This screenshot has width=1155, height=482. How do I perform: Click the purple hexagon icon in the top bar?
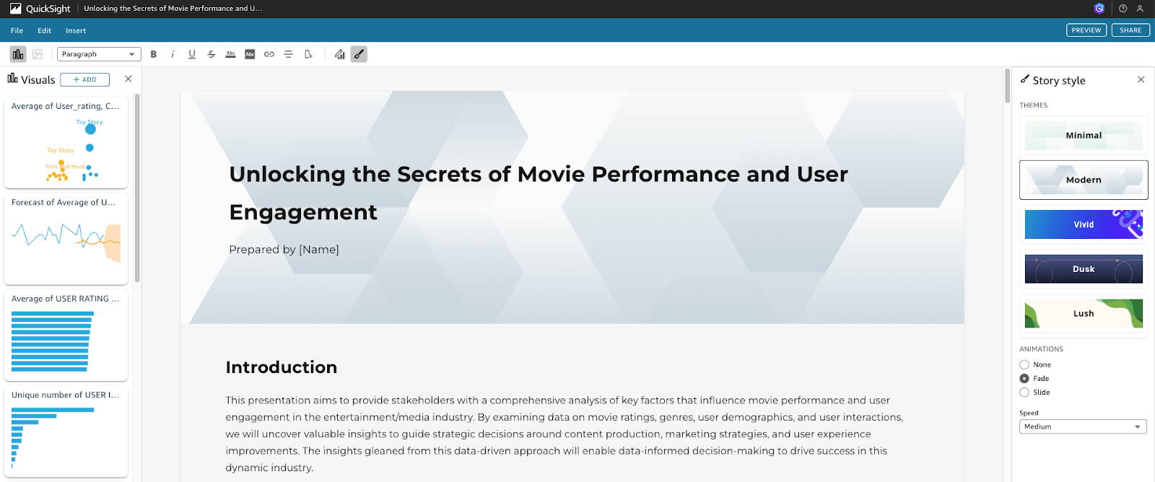pos(1099,9)
